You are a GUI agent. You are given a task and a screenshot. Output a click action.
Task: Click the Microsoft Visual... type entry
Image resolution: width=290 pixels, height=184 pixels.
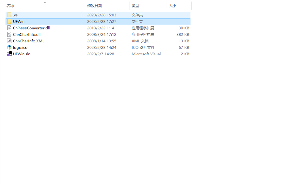(147, 54)
